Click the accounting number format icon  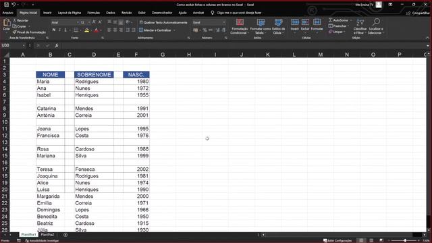click(196, 30)
